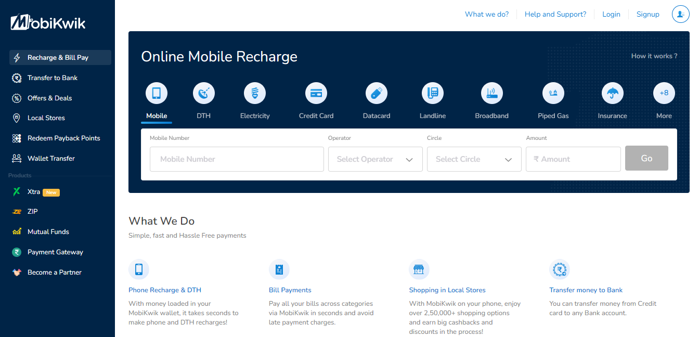This screenshot has width=699, height=337.
Task: Click the Transfer money to Bank feature icon
Action: (560, 269)
